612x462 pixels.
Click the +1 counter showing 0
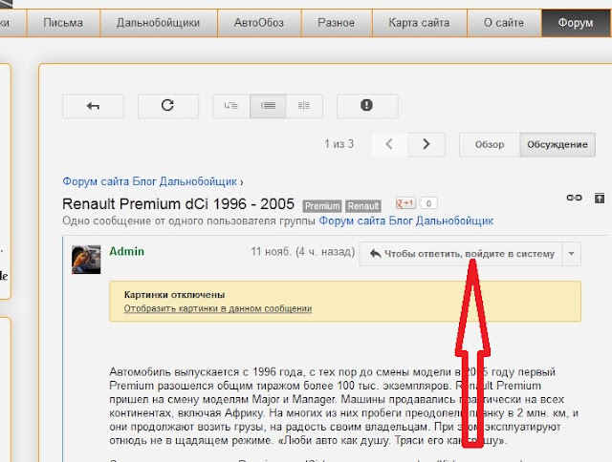pyautogui.click(x=428, y=203)
